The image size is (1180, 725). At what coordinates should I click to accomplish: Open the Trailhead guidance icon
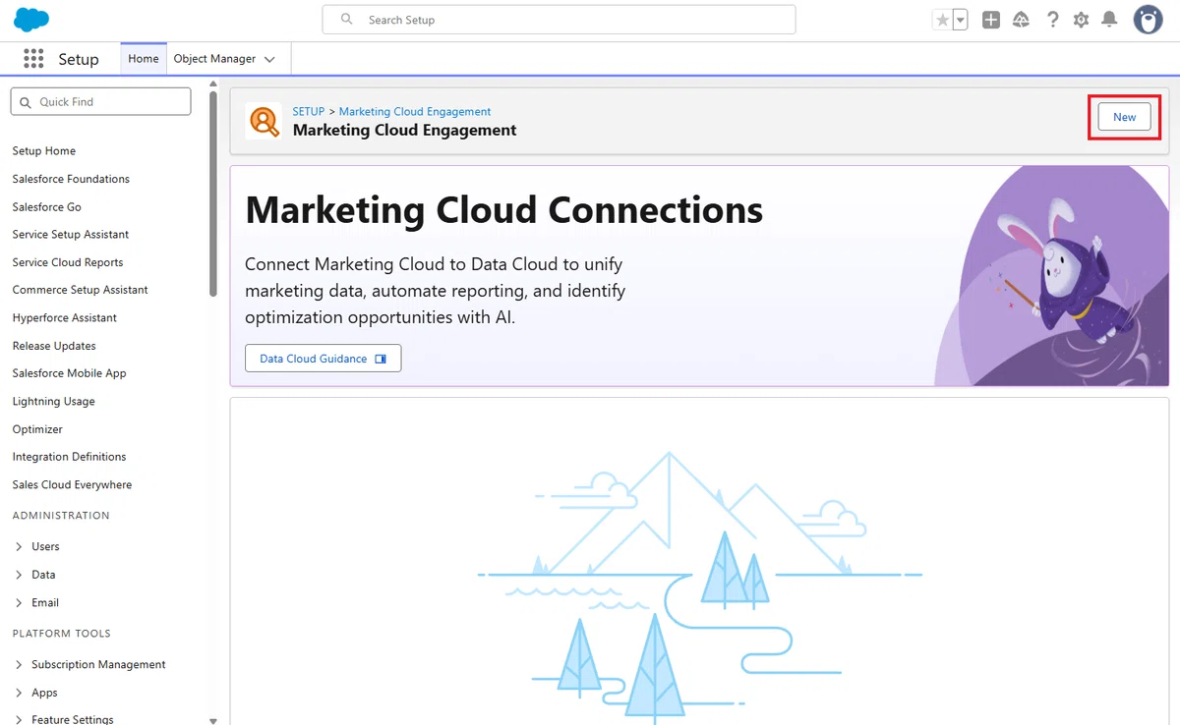click(x=1021, y=20)
